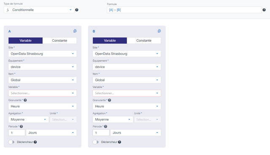Open Type de formule Conditionnelle dropdown
The width and height of the screenshot is (270, 155).
point(39,10)
